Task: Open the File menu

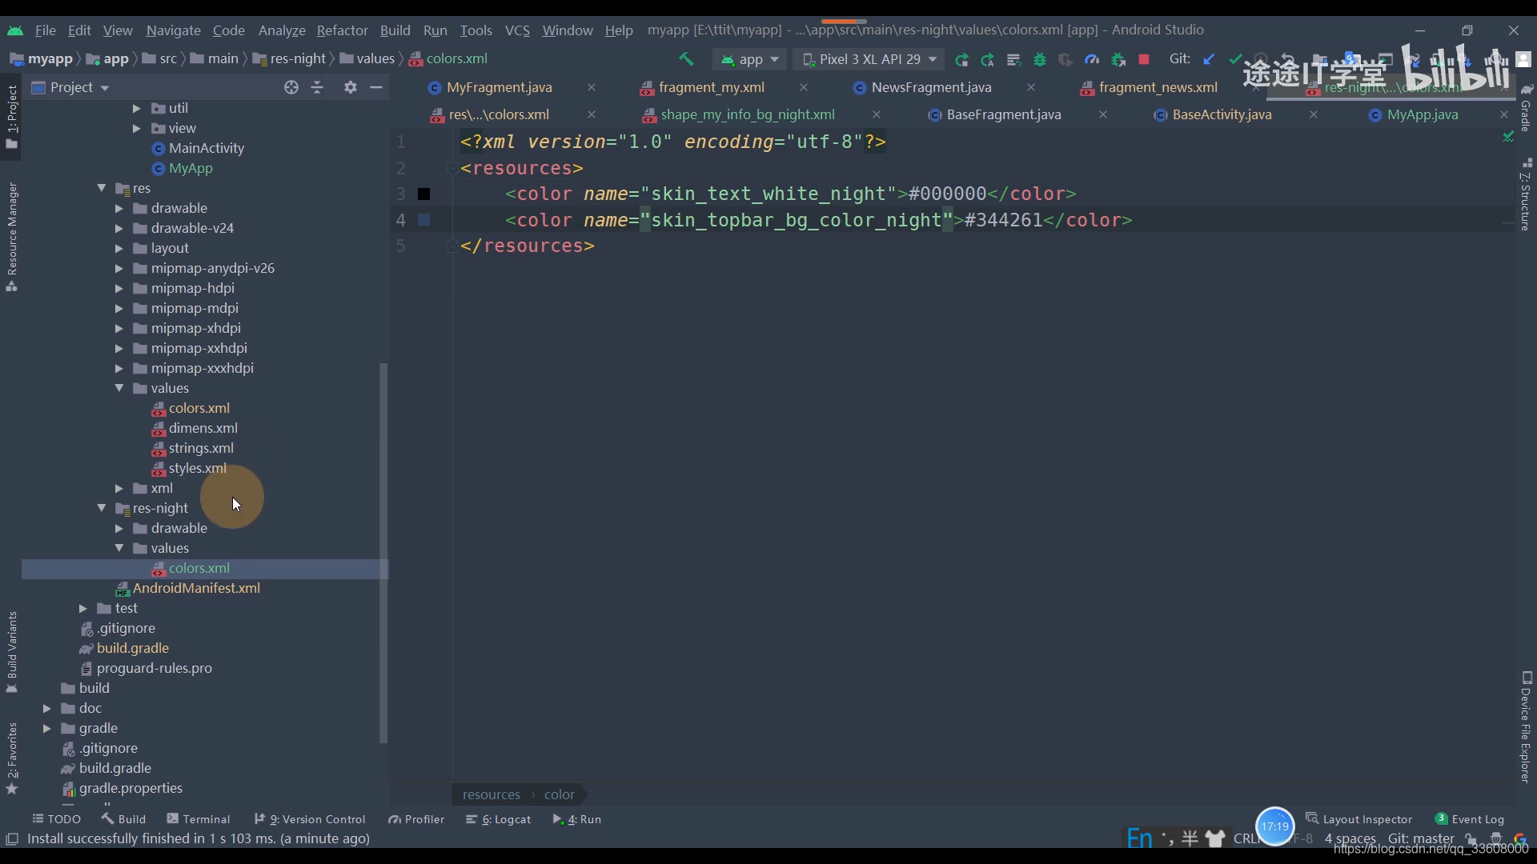Action: [x=46, y=30]
